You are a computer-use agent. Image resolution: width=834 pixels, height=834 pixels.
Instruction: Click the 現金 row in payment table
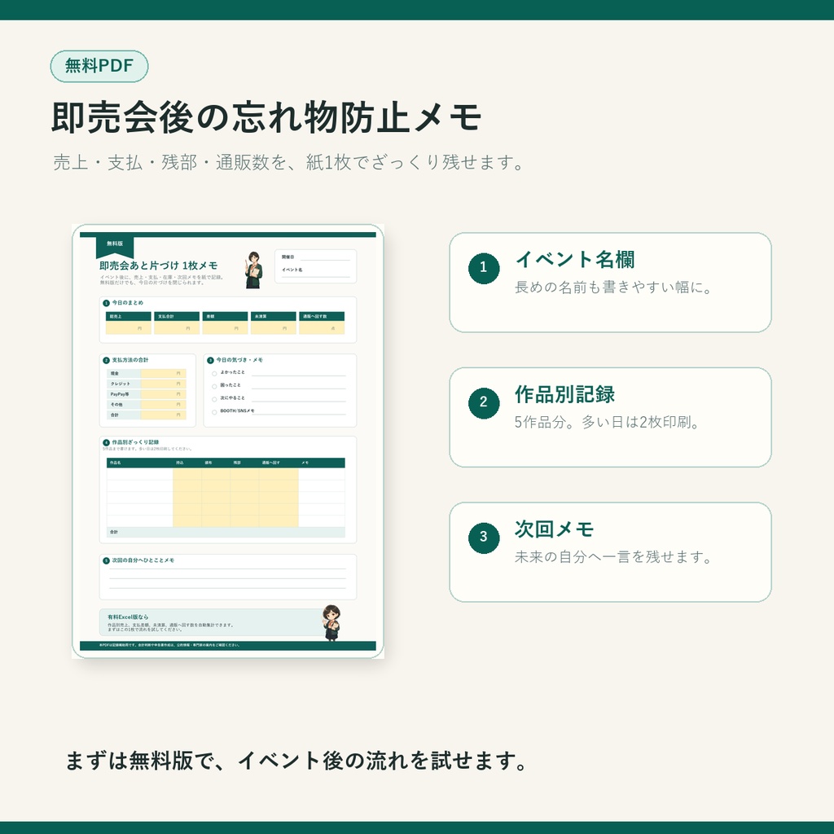tap(147, 373)
